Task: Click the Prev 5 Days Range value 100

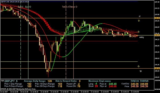Action: pyautogui.click(x=29, y=86)
